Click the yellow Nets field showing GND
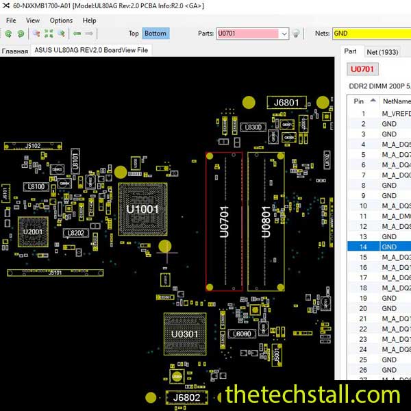The image size is (411, 411). coord(372,34)
